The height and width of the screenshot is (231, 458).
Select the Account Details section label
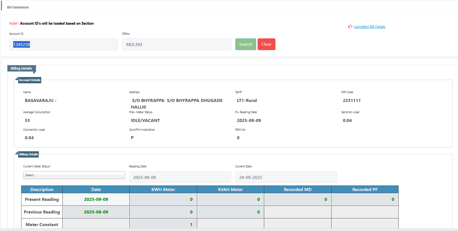coord(30,80)
